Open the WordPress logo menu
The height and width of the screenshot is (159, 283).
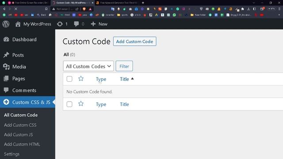pos(6,24)
